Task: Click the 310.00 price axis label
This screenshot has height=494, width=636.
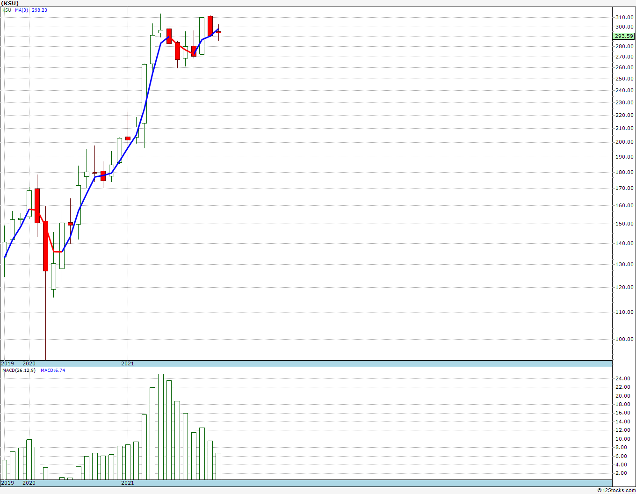Action: click(x=624, y=17)
